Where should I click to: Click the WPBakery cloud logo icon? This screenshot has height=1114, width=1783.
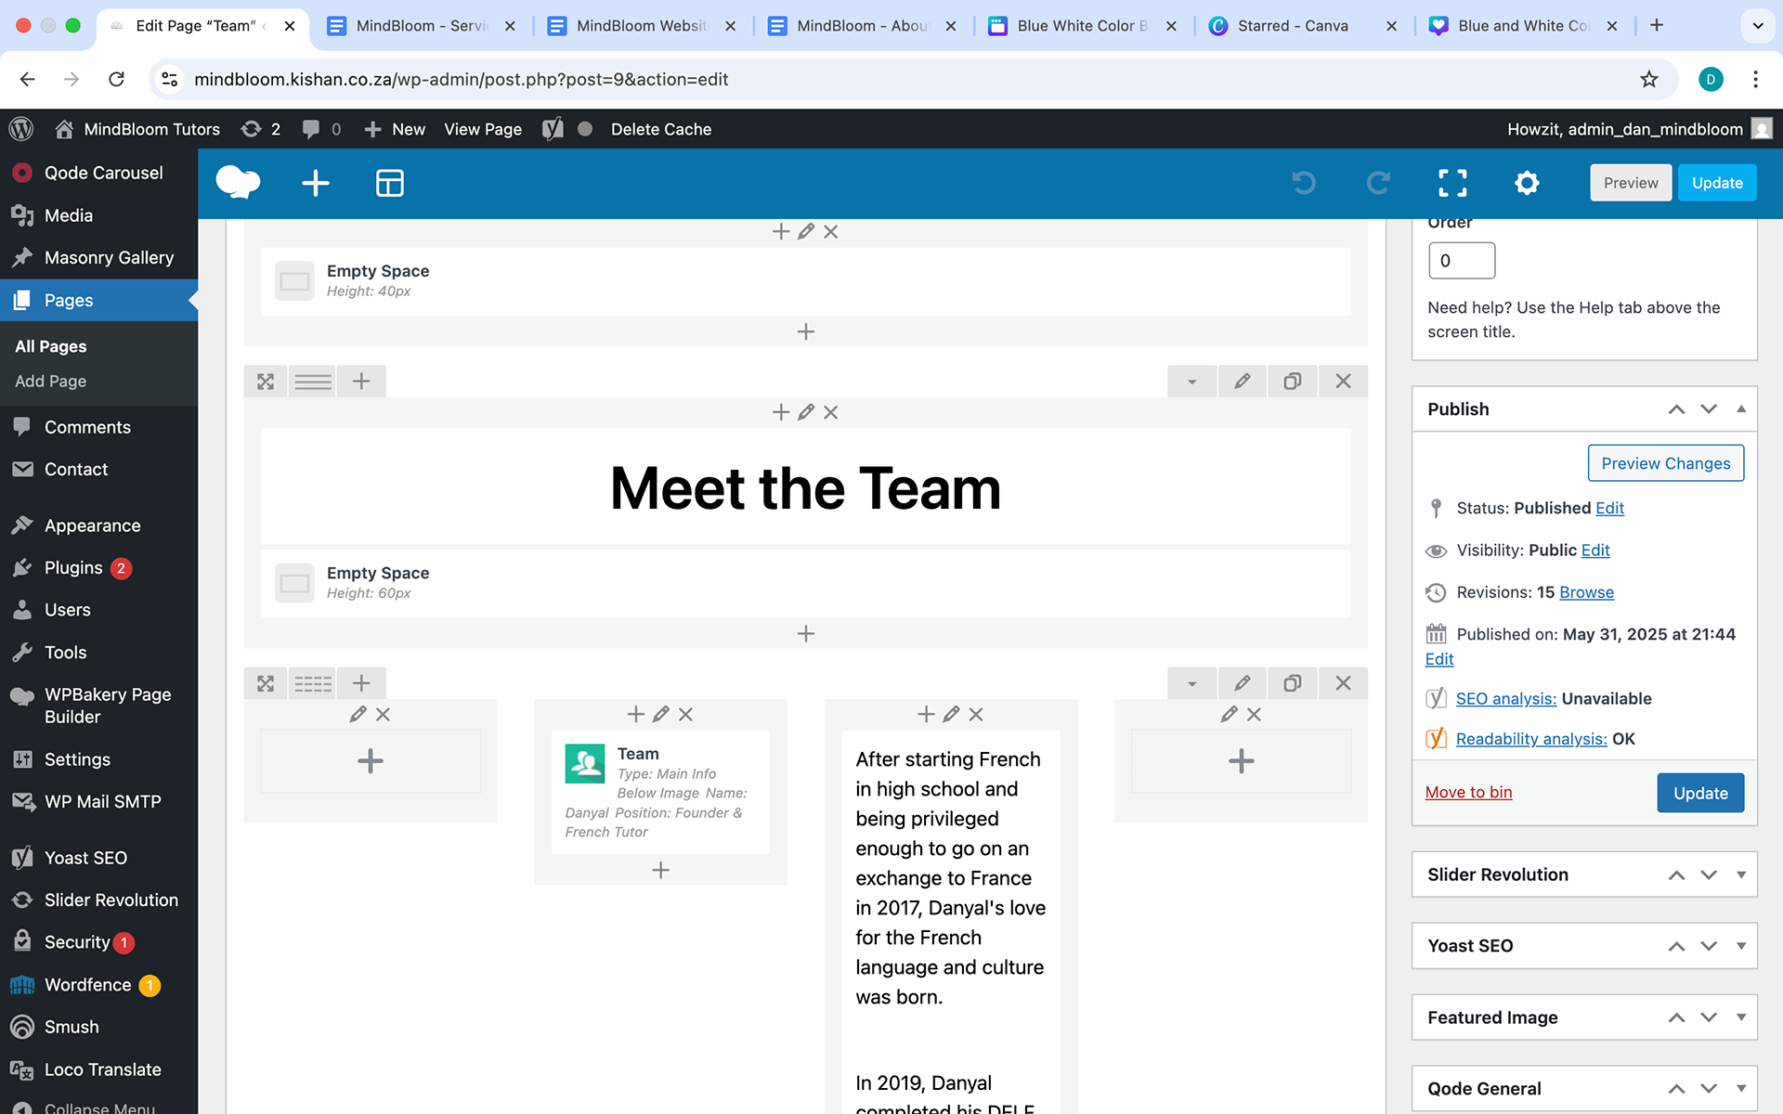pos(238,183)
